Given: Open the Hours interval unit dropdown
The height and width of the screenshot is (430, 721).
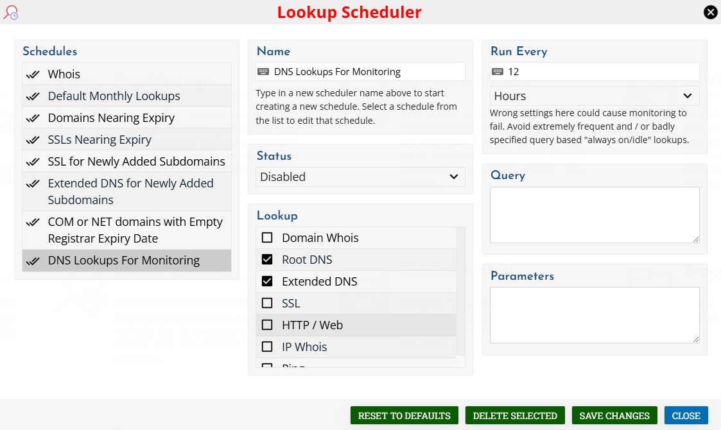Looking at the screenshot, I should click(x=594, y=96).
